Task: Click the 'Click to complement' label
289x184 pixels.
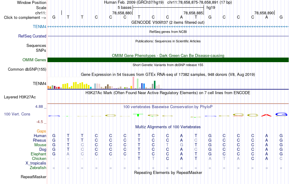Action: point(25,18)
